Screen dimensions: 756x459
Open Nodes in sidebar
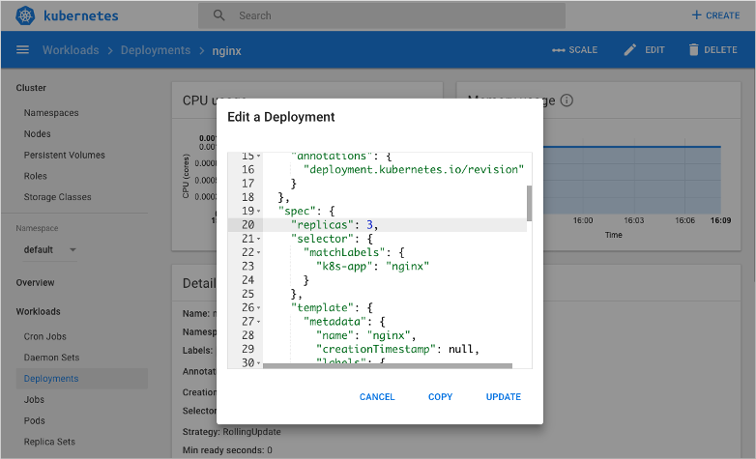37,134
